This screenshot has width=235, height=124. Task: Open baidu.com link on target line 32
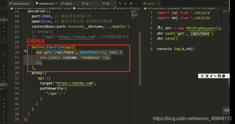point(75,83)
